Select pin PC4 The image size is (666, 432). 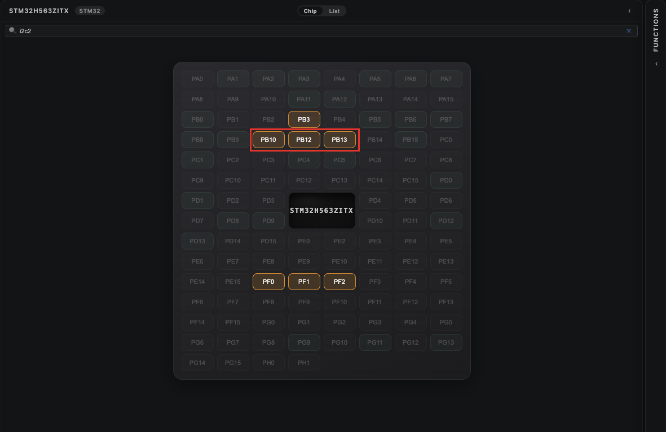point(304,160)
